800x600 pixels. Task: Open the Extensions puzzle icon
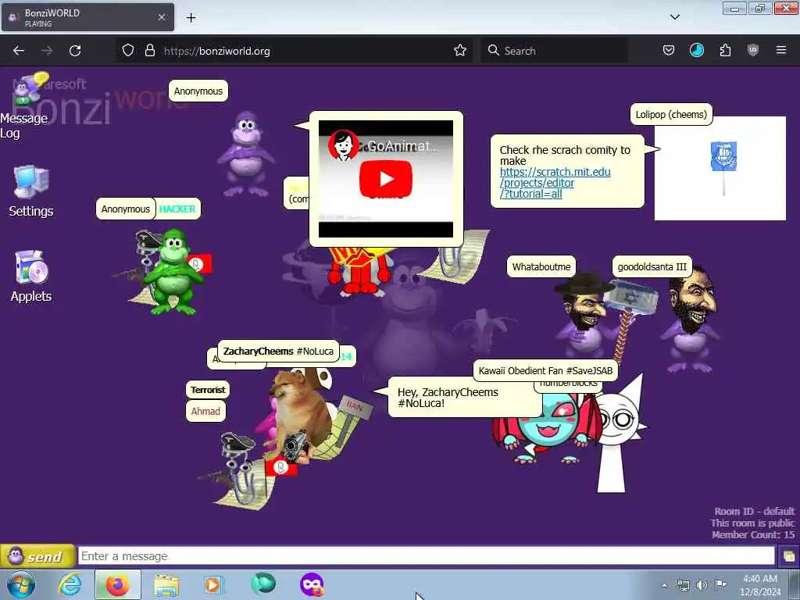pyautogui.click(x=725, y=50)
